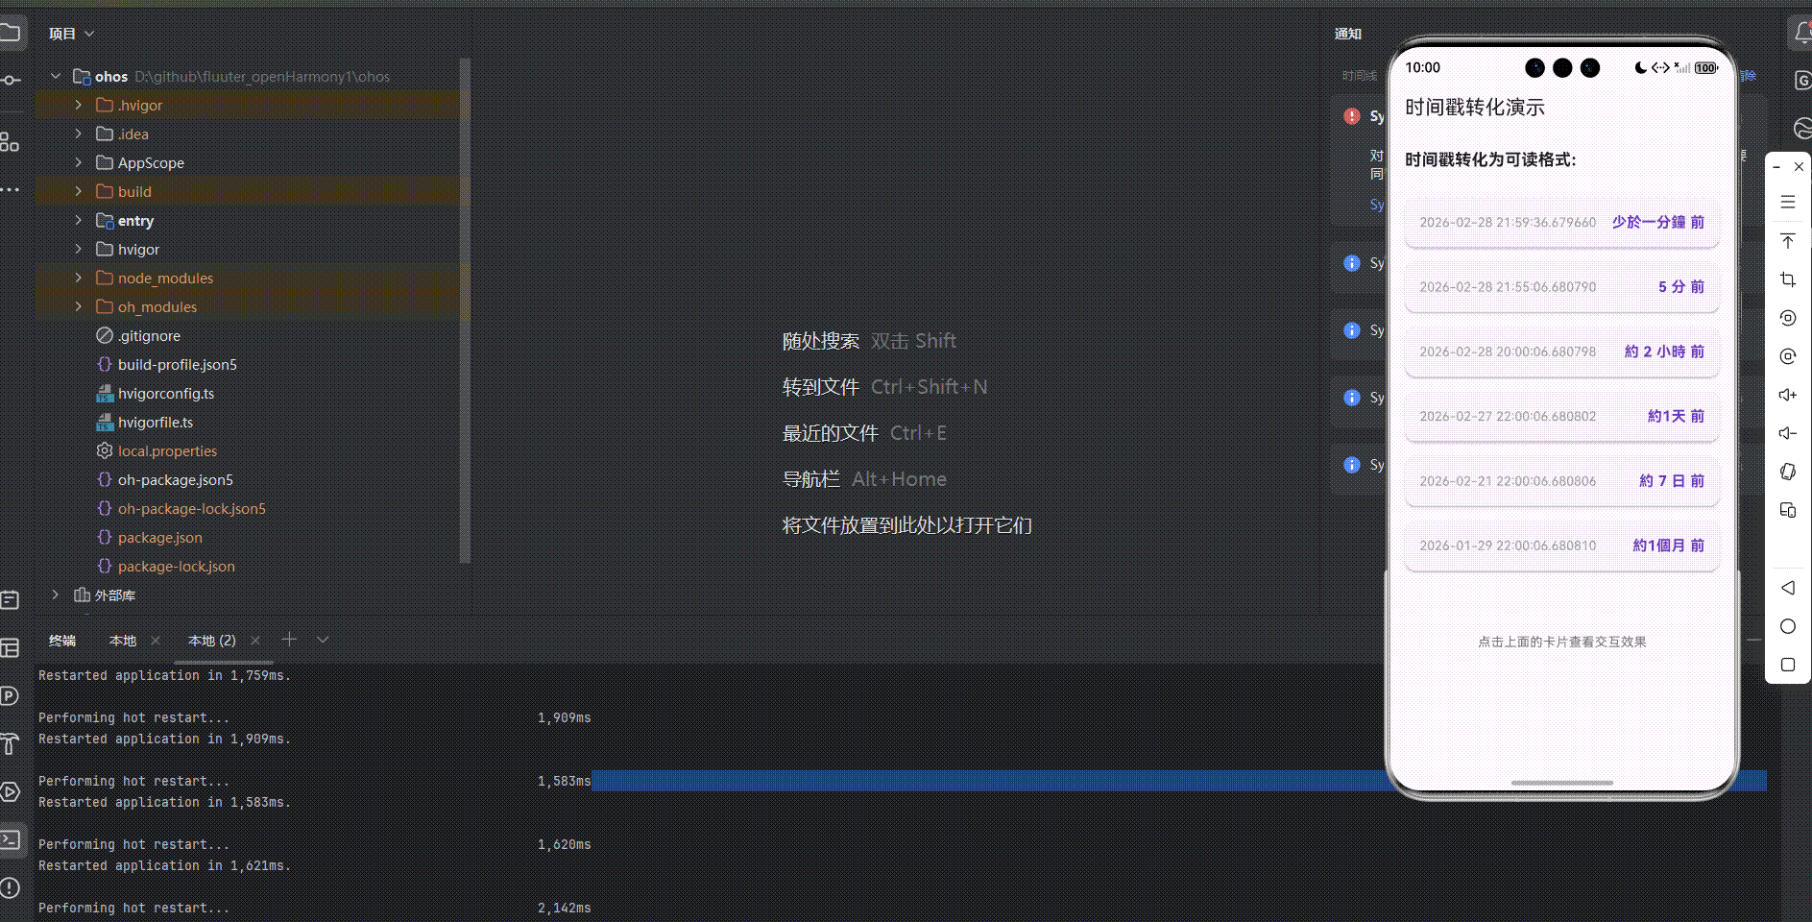Expand the 外部库 node
1812x922 pixels.
55,594
